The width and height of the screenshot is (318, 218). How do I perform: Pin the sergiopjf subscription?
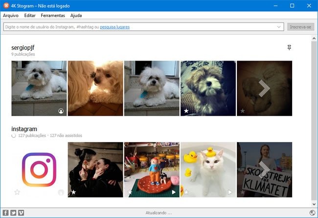[x=289, y=47]
